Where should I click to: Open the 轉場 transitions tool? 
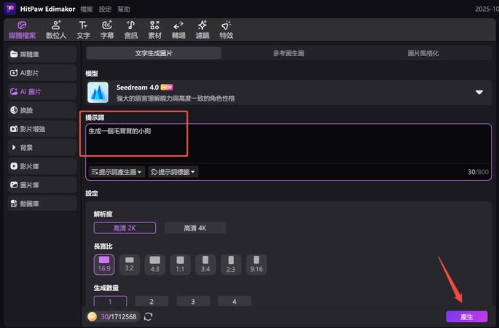(x=178, y=29)
